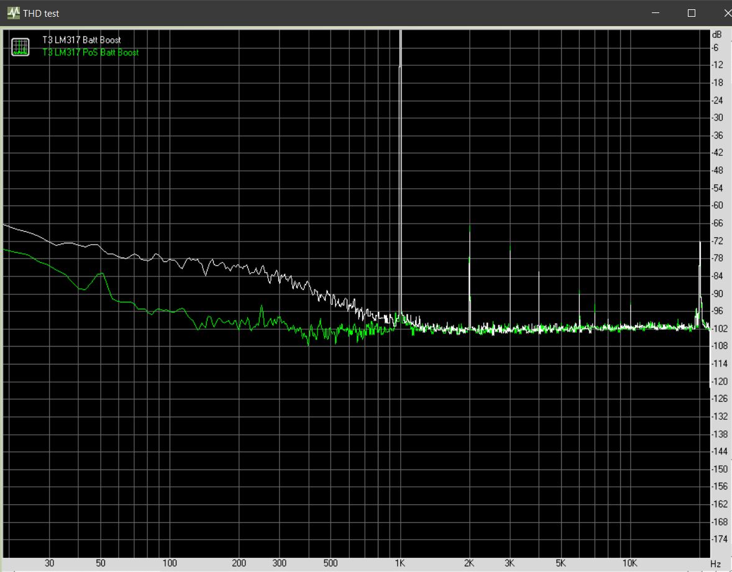Click the -72 dB axis label
Viewport: 732px width, 572px height.
(x=718, y=241)
